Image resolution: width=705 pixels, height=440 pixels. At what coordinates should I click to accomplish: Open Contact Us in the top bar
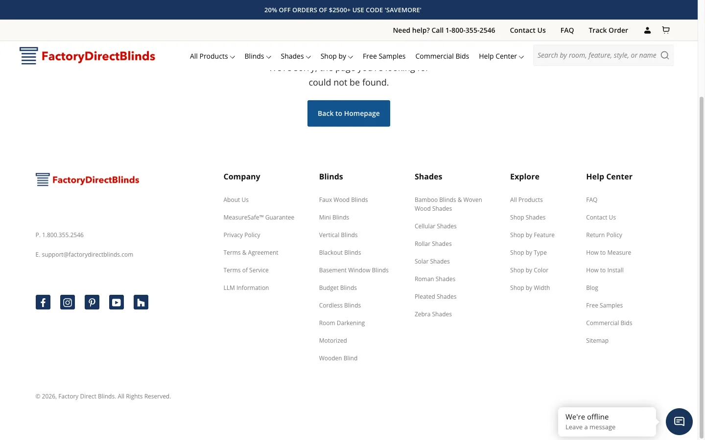pyautogui.click(x=528, y=30)
